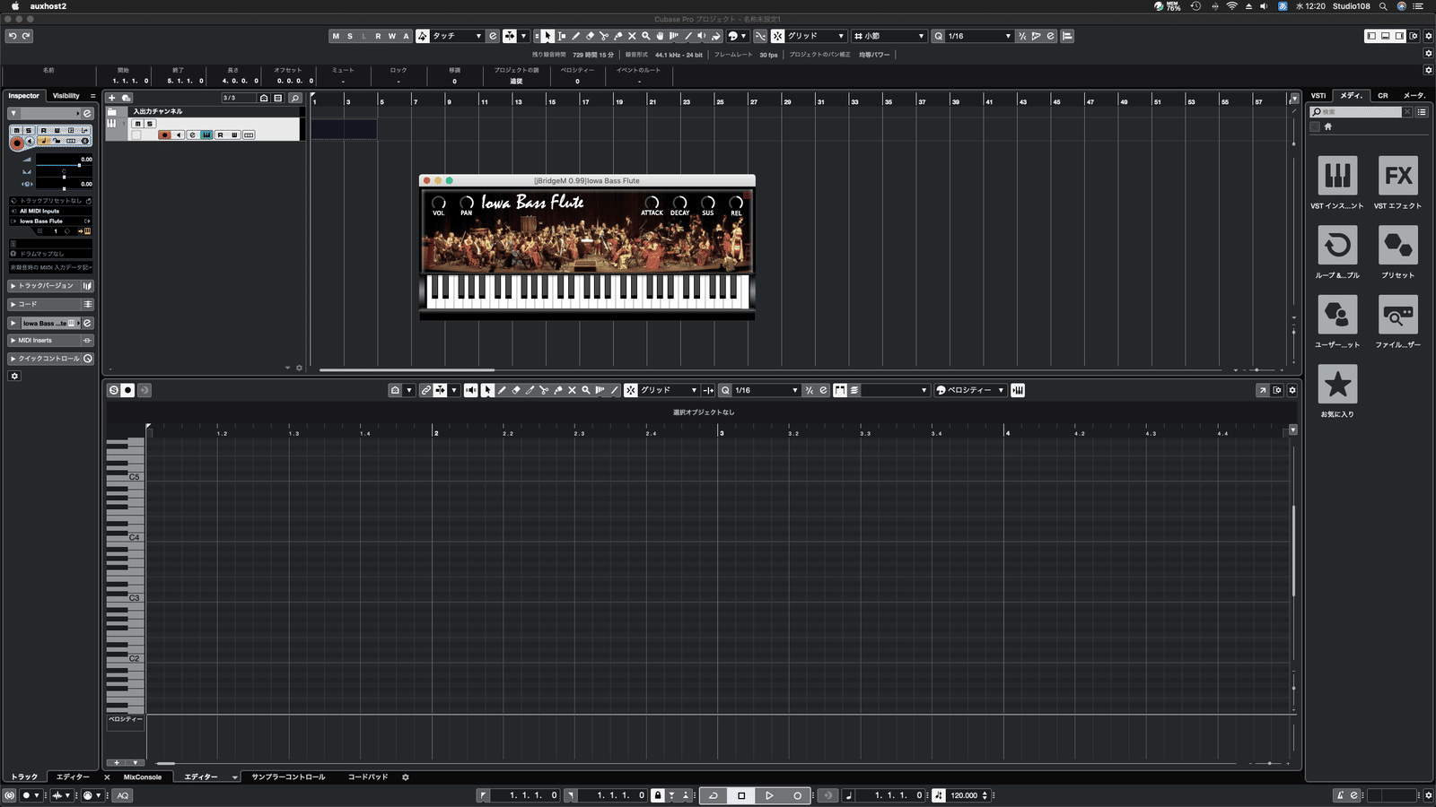This screenshot has height=807, width=1436.
Task: Toggle transport Cycle loop button
Action: tap(714, 795)
